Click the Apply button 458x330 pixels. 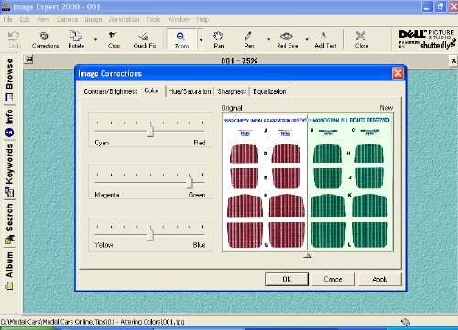click(x=380, y=279)
